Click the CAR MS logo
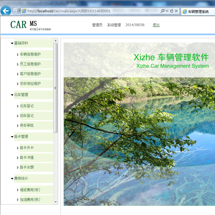Image resolution: width=215 pixels, height=215 pixels. [31, 25]
